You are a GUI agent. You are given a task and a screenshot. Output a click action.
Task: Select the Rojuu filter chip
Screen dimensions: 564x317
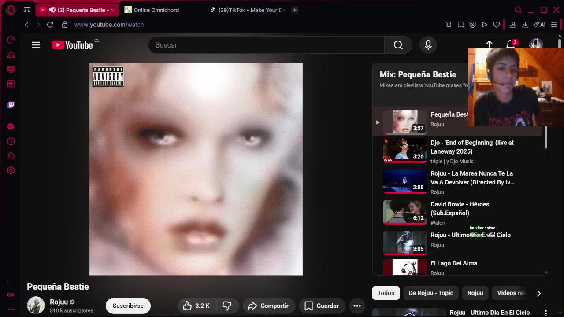(475, 293)
